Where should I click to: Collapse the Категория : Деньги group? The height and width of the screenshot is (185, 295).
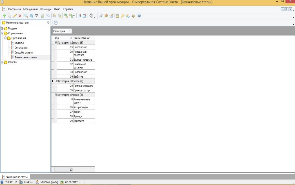pyautogui.click(x=56, y=43)
